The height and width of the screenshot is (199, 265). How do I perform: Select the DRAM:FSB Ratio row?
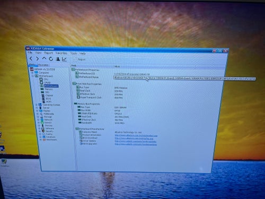click(100, 114)
